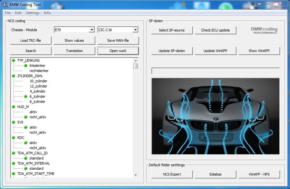Click the green dot next to RDC

(13, 138)
